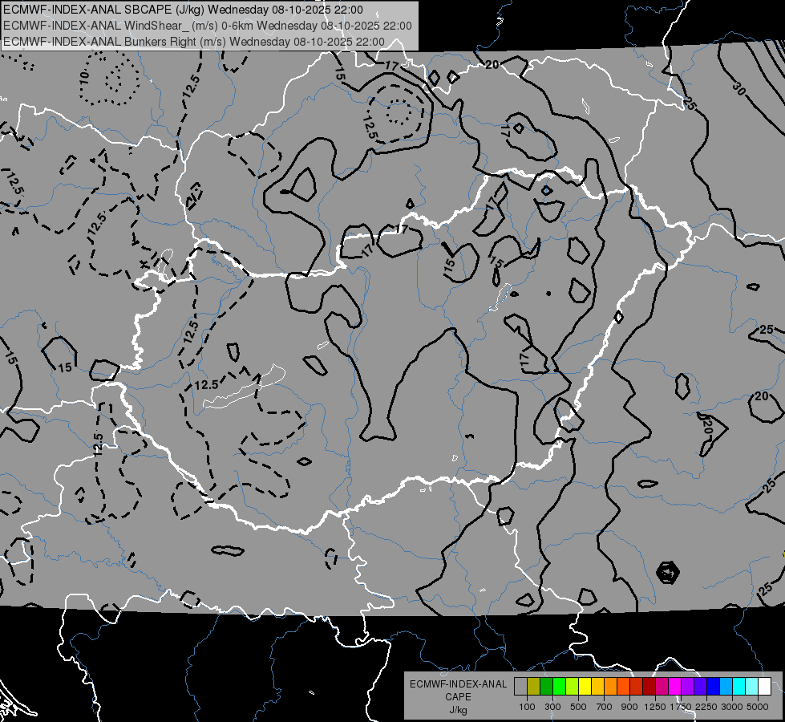785x722 pixels.
Task: Click the 1750 legend tick value
Action: pyautogui.click(x=682, y=707)
